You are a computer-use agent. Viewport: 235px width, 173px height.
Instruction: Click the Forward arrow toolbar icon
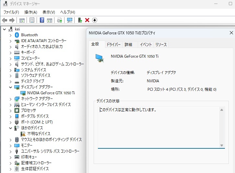tap(12, 20)
